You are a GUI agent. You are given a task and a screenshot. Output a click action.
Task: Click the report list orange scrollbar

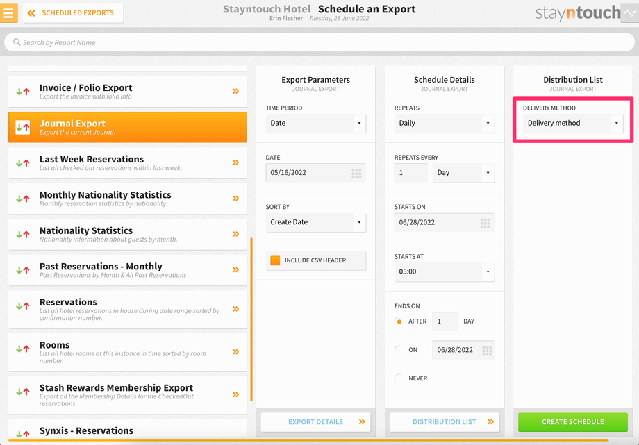click(x=251, y=319)
